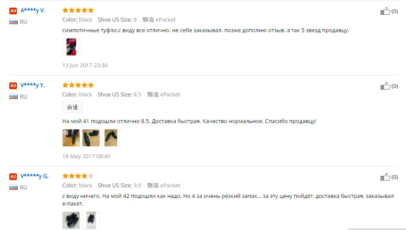Click Russian flag under V*****y G.

pos(14,187)
